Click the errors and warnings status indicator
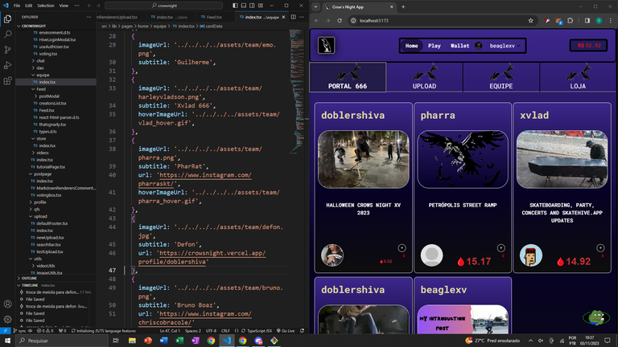The width and height of the screenshot is (618, 347). tap(45, 331)
